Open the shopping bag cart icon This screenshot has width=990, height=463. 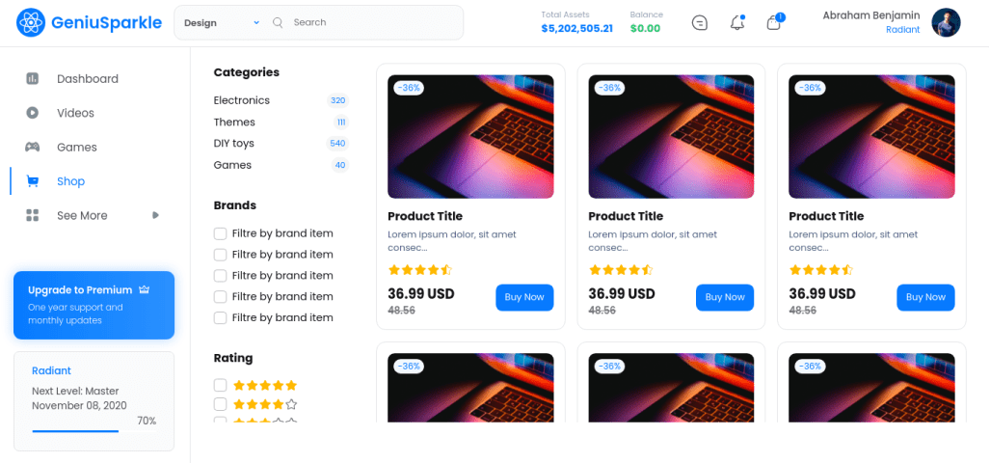tap(773, 22)
